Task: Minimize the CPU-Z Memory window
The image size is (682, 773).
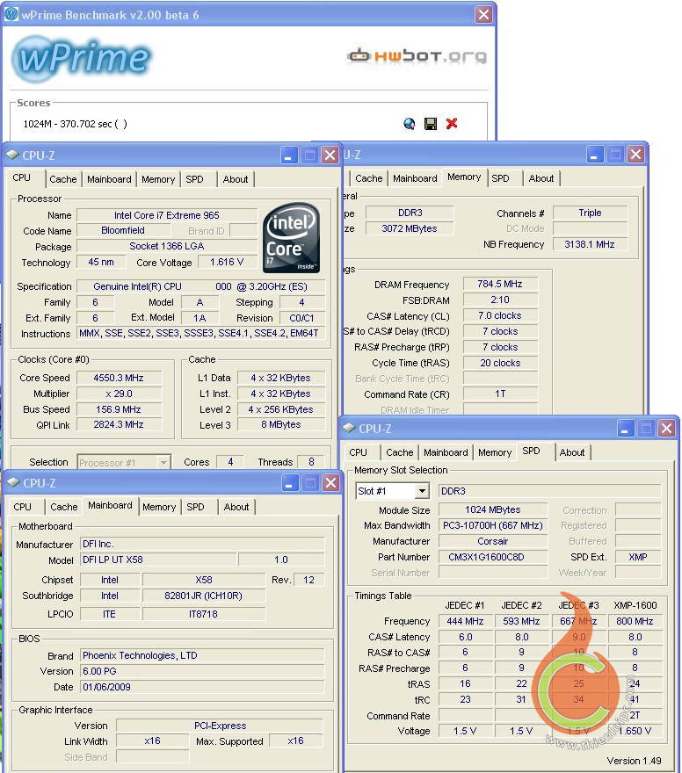Action: pos(594,155)
